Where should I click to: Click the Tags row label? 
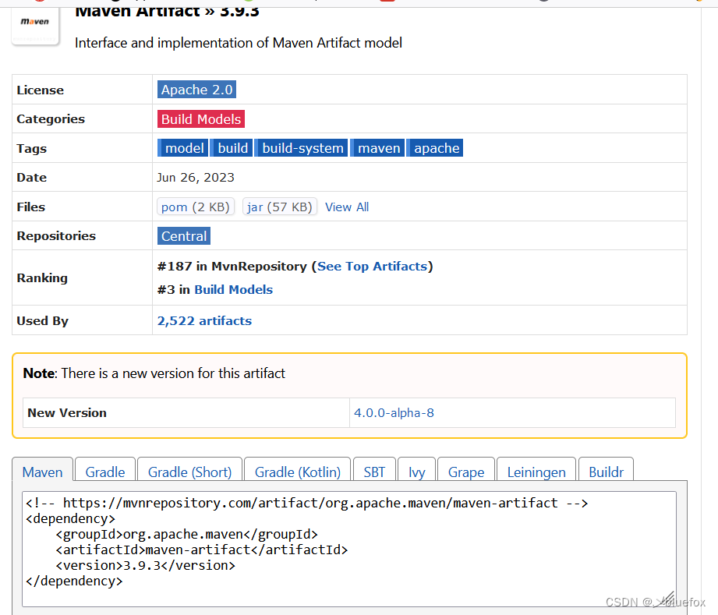click(32, 148)
